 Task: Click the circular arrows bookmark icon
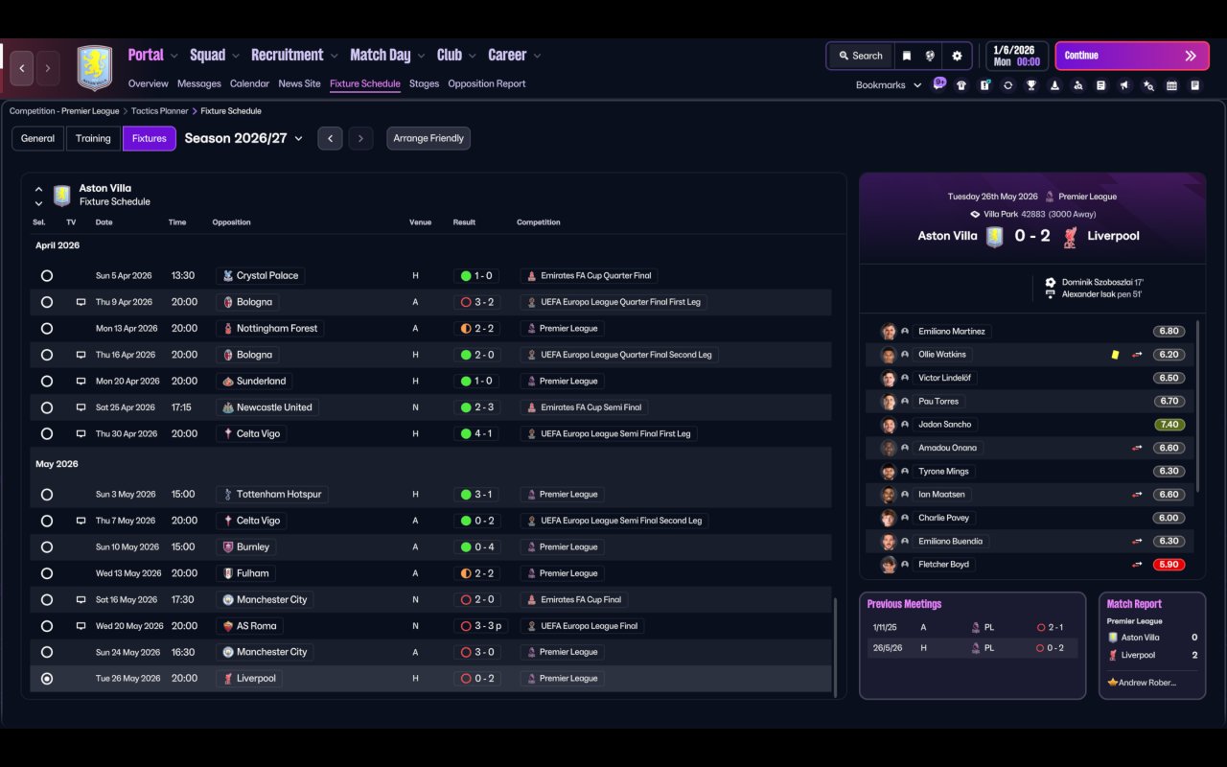1007,85
